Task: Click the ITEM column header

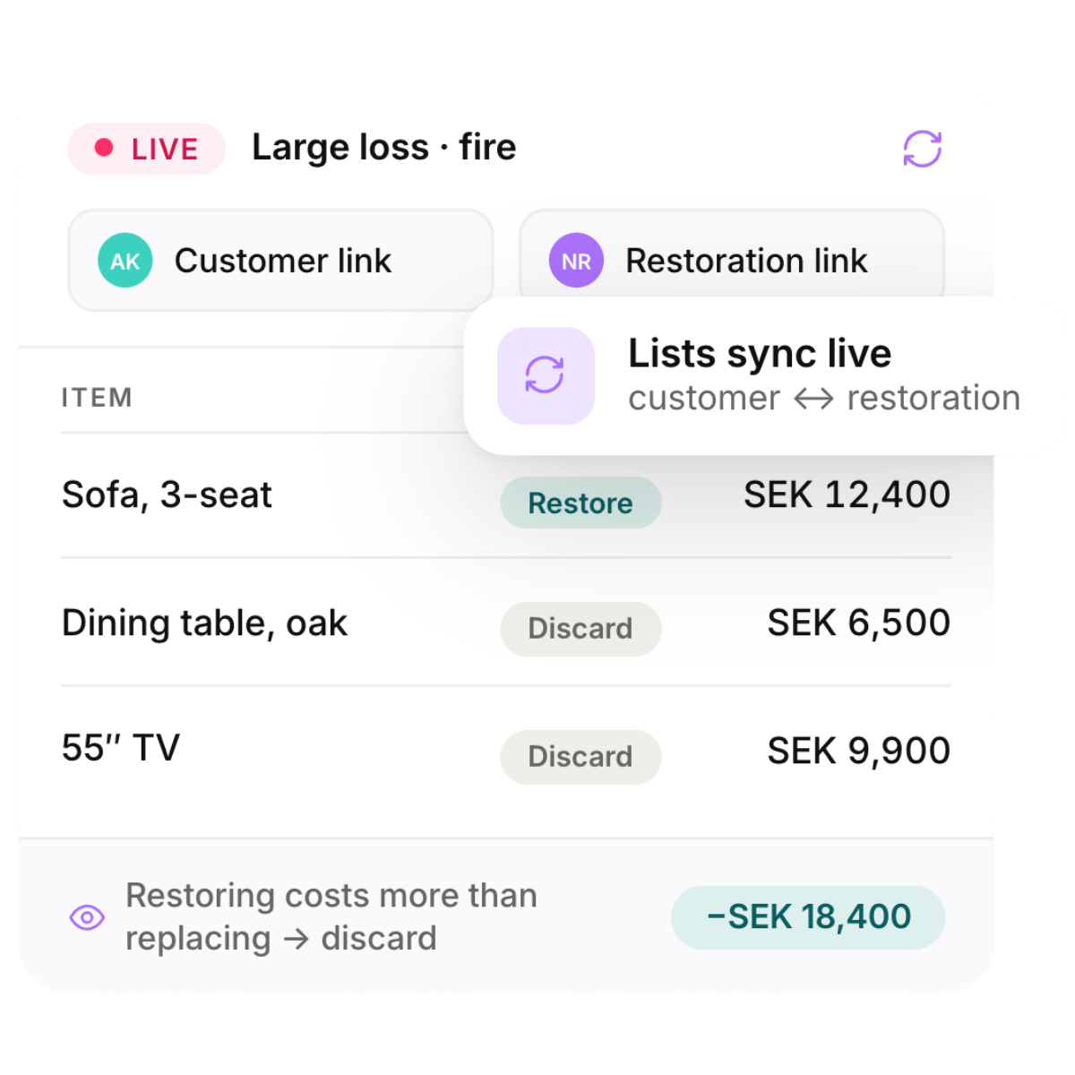Action: pos(97,398)
